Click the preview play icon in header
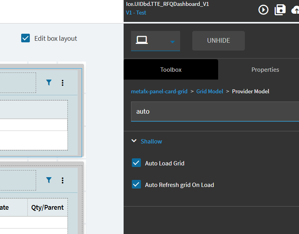 263,10
